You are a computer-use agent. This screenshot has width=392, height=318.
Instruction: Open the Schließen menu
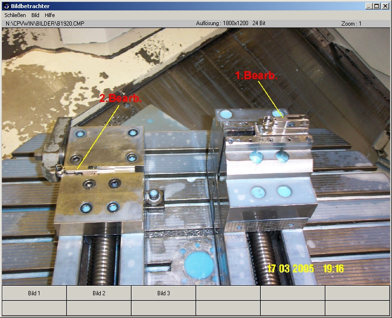click(x=15, y=15)
